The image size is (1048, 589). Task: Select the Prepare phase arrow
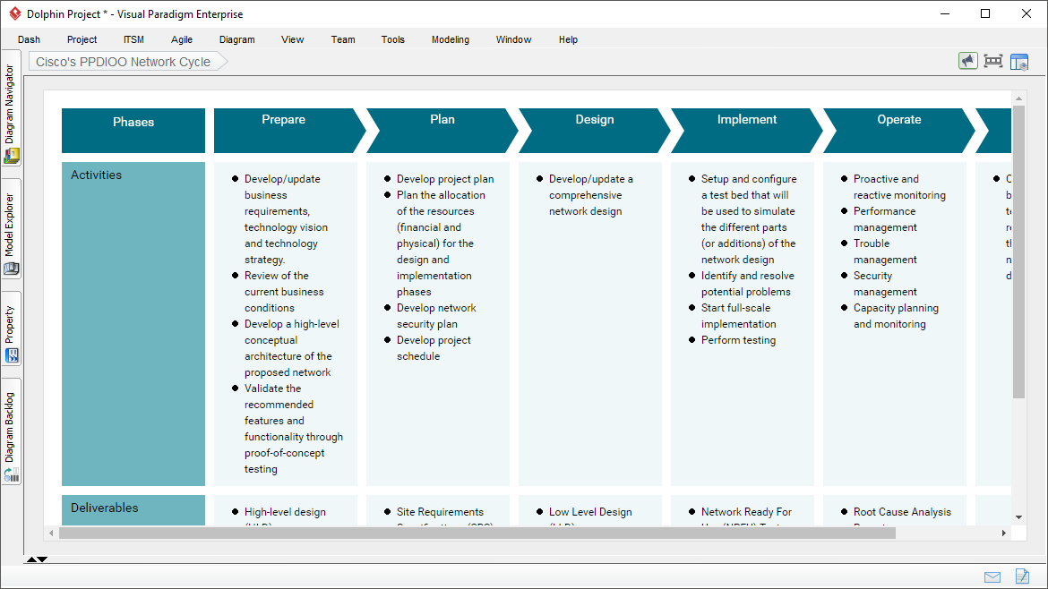(289, 130)
